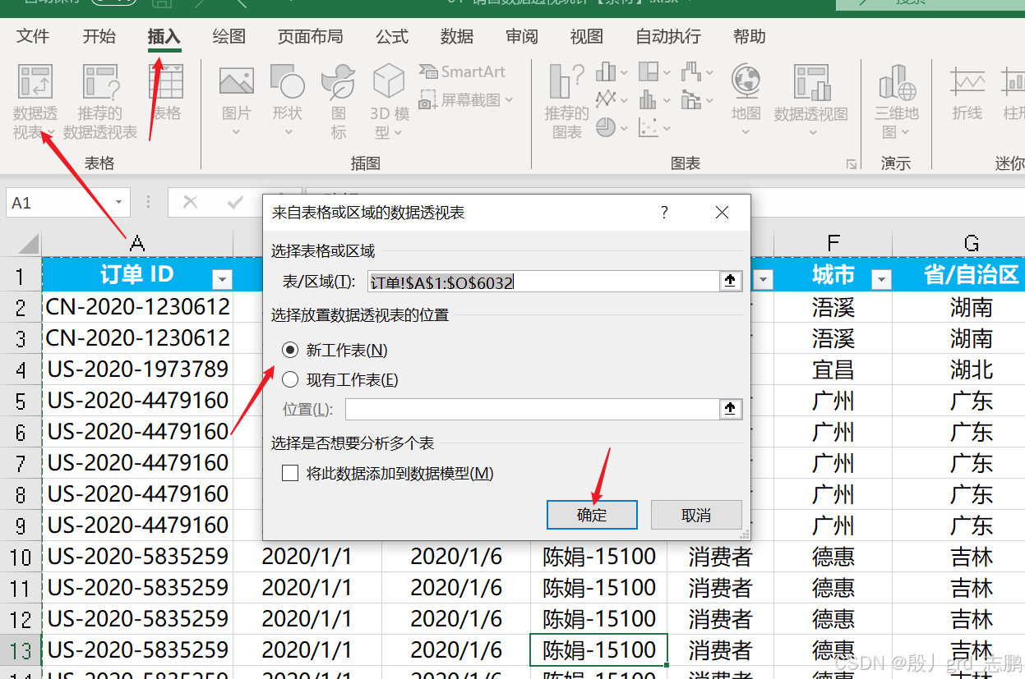
Task: Switch to the Review (审阅) tab
Action: point(522,36)
